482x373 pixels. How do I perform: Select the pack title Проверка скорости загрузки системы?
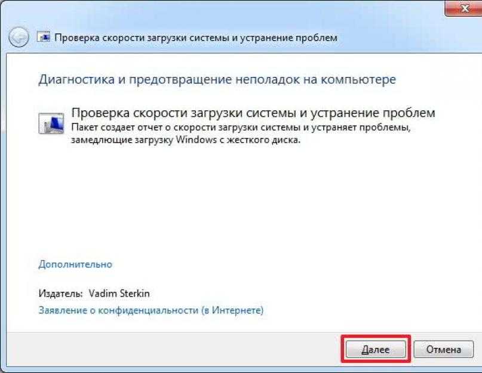(253, 113)
